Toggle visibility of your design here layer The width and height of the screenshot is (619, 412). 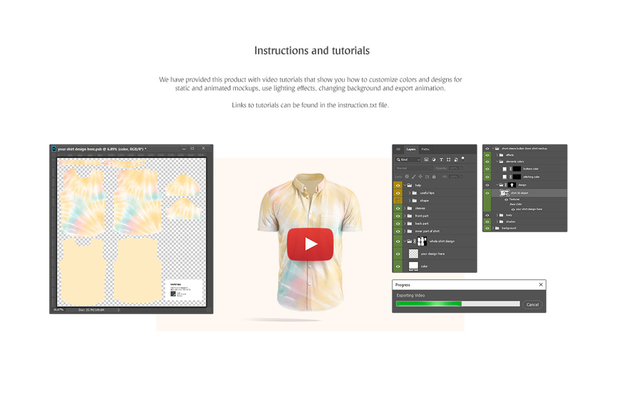click(x=398, y=254)
